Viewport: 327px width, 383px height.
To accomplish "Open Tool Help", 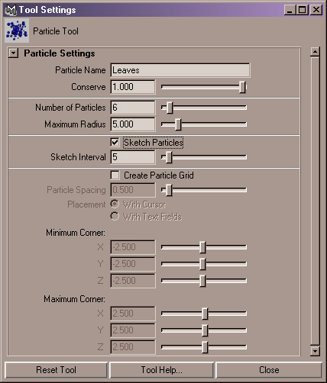I will (161, 370).
